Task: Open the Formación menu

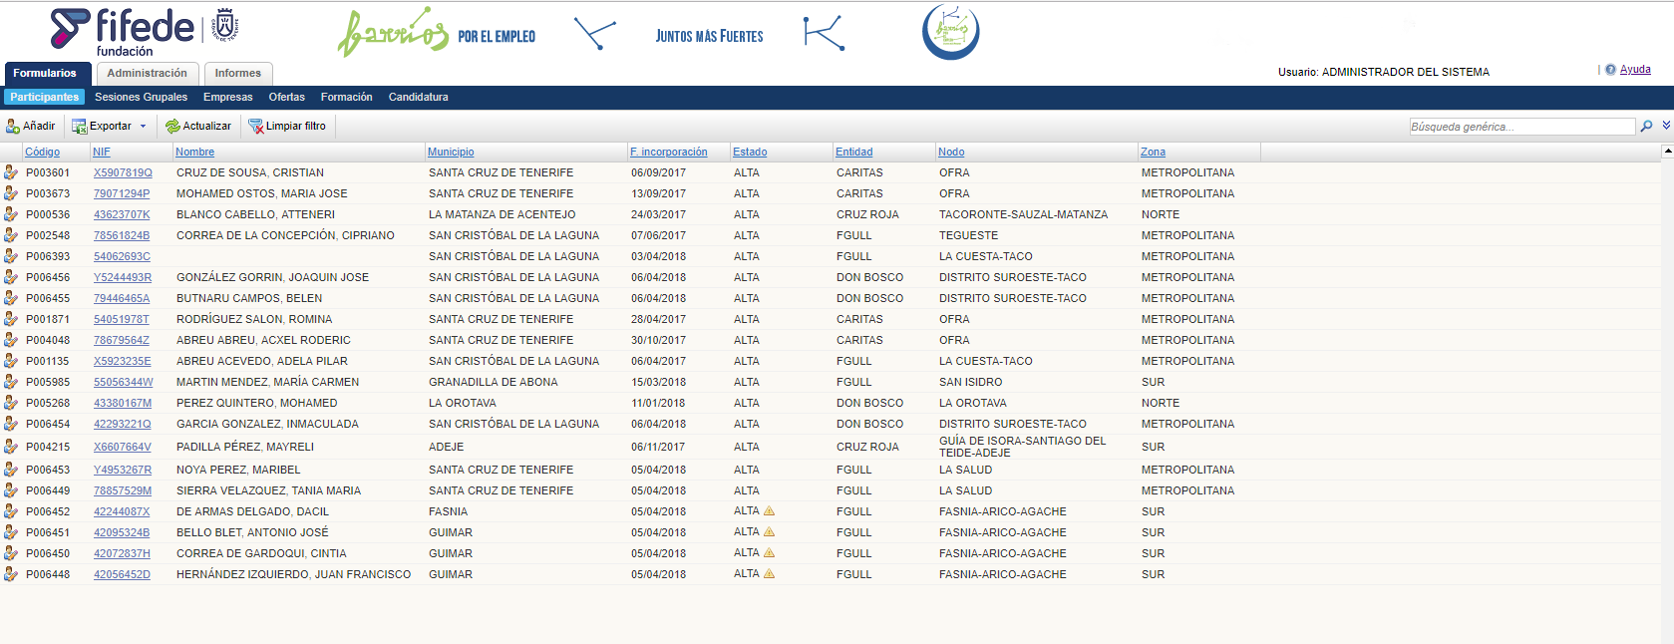Action: (347, 97)
